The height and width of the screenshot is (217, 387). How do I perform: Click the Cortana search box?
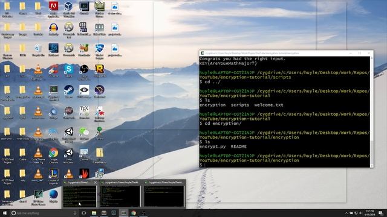(x=44, y=213)
